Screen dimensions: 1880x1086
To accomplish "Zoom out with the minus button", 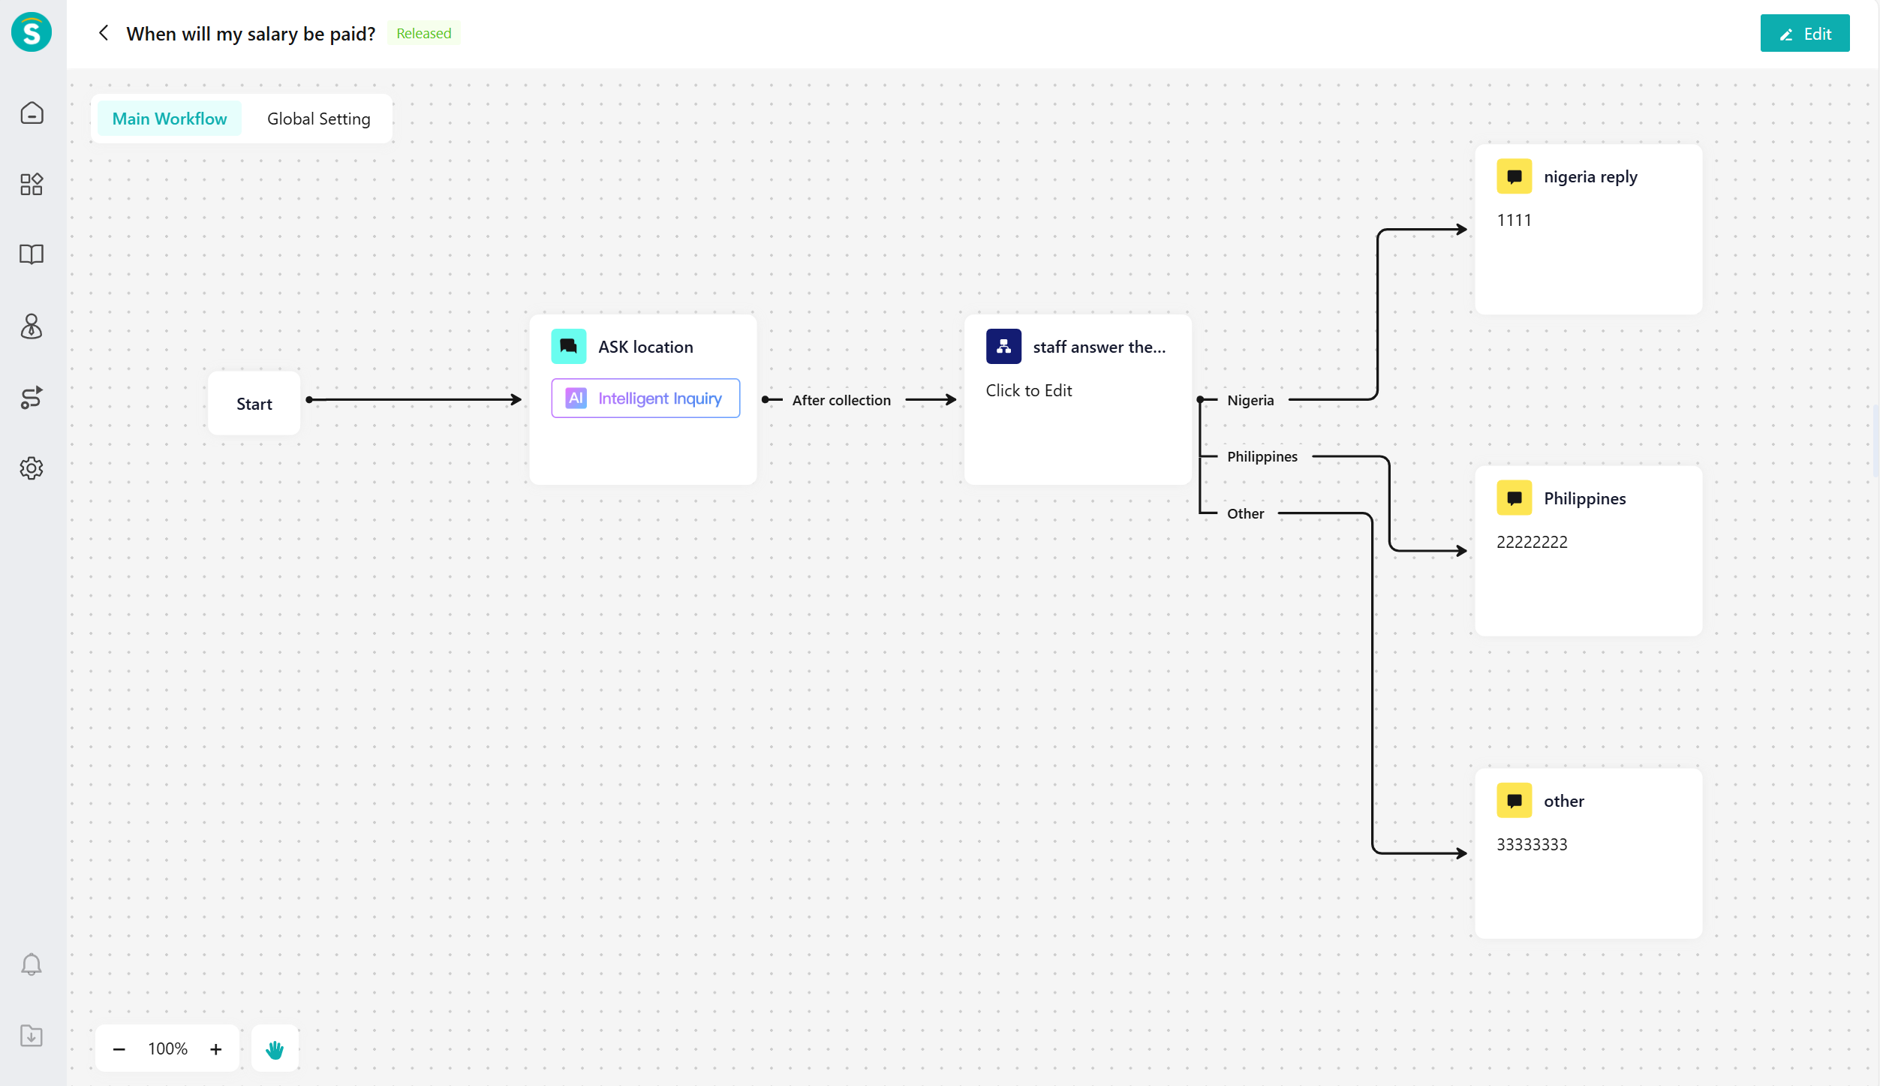I will click(119, 1048).
